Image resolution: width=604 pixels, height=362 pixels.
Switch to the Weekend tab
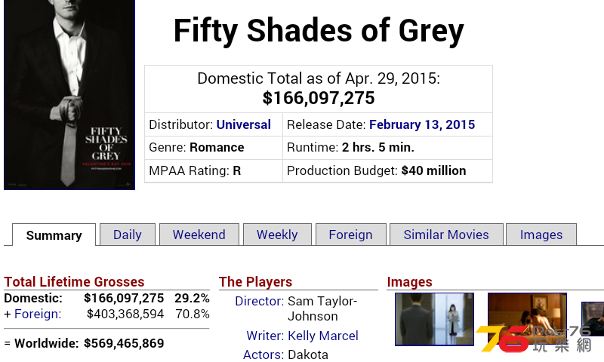pos(199,235)
